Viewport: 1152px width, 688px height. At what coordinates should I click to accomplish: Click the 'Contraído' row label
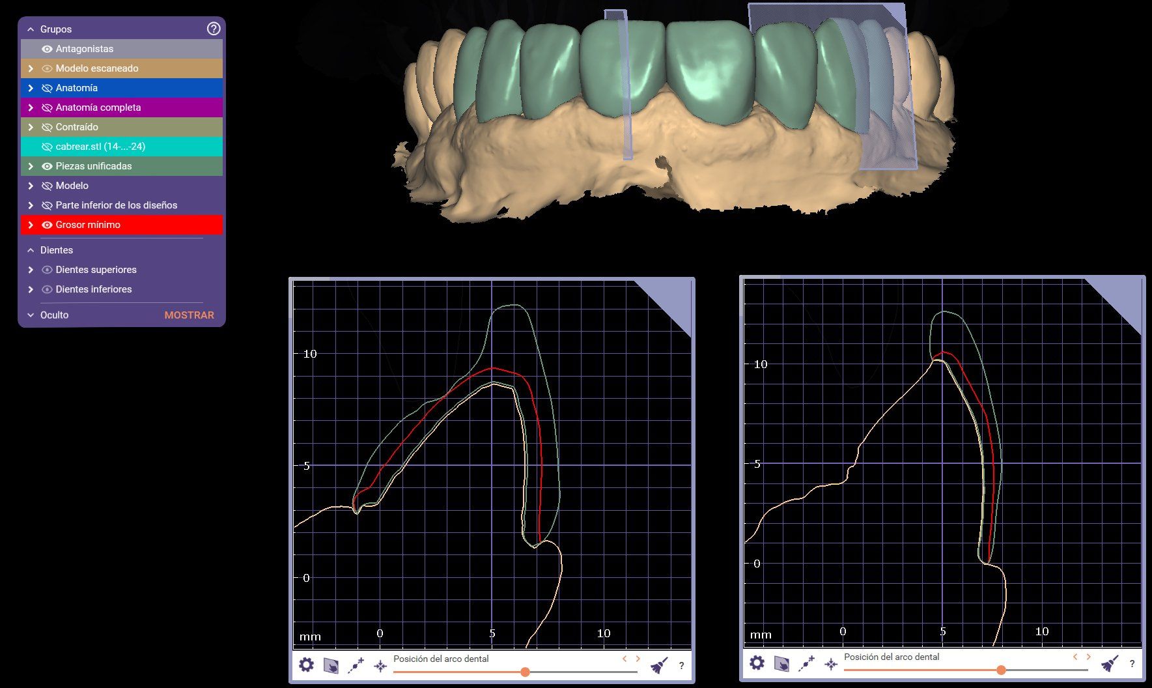[x=77, y=127]
